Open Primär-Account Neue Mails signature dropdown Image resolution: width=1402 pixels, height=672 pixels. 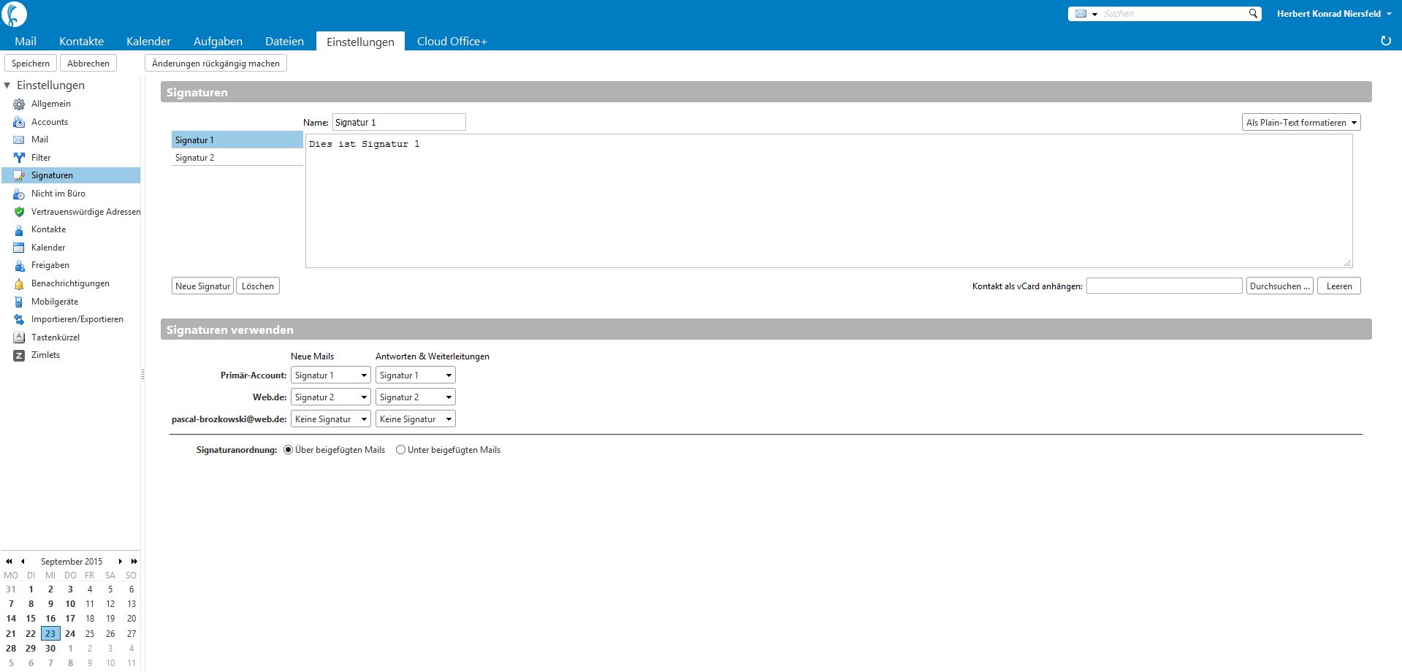tap(331, 375)
